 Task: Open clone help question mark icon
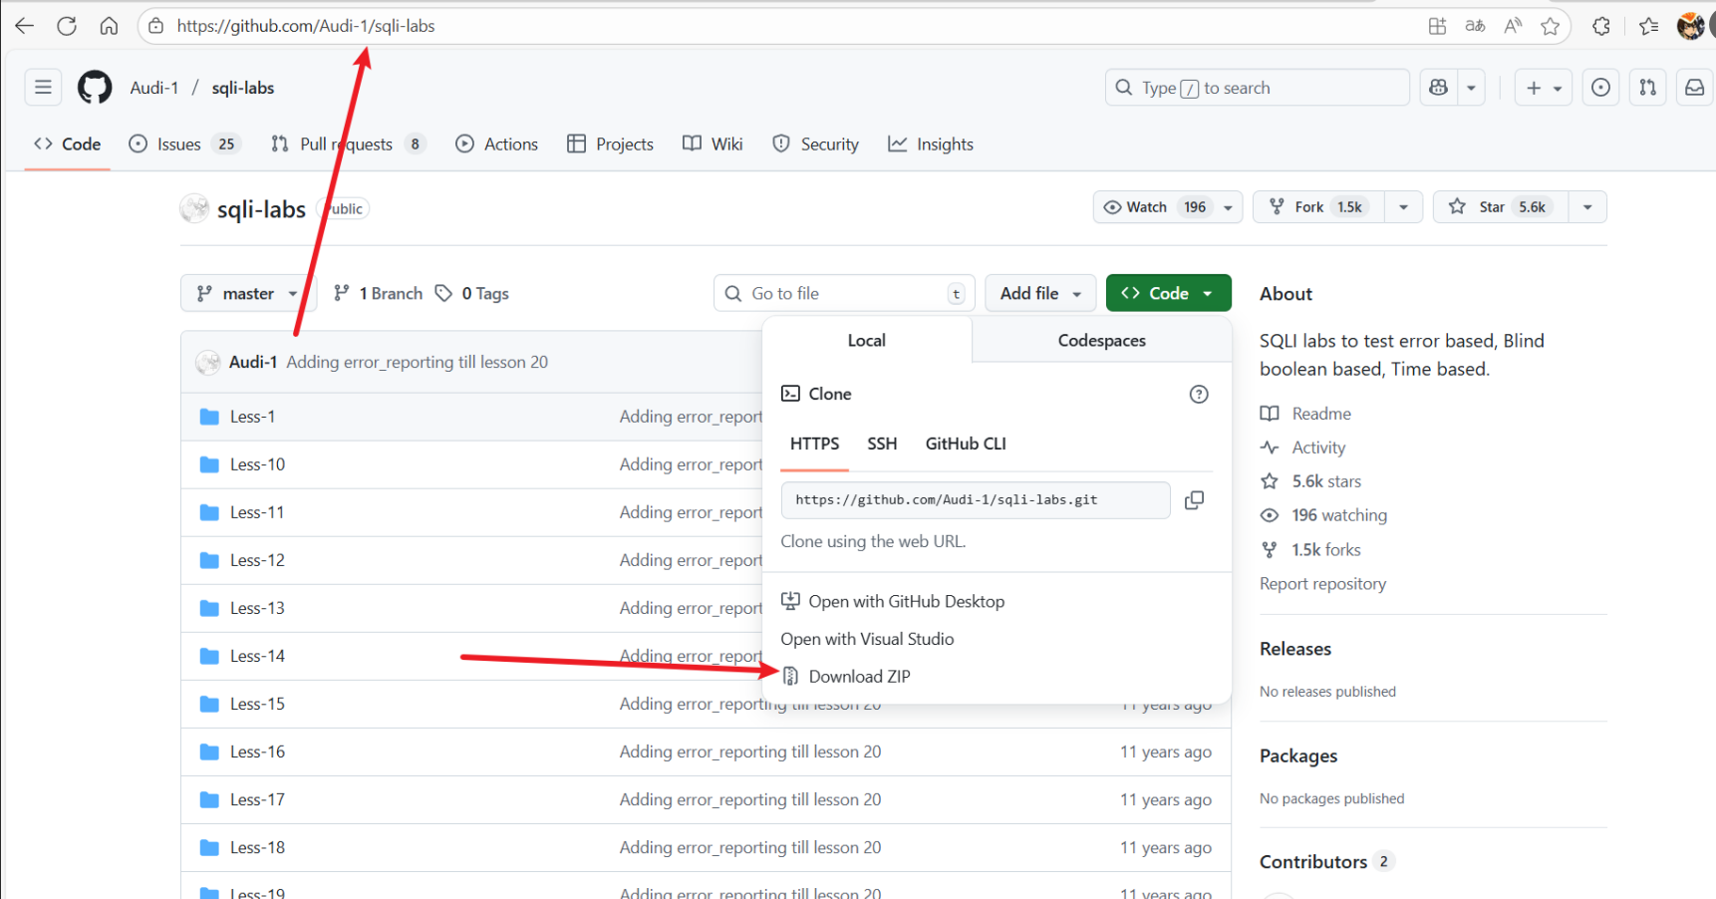[1199, 394]
